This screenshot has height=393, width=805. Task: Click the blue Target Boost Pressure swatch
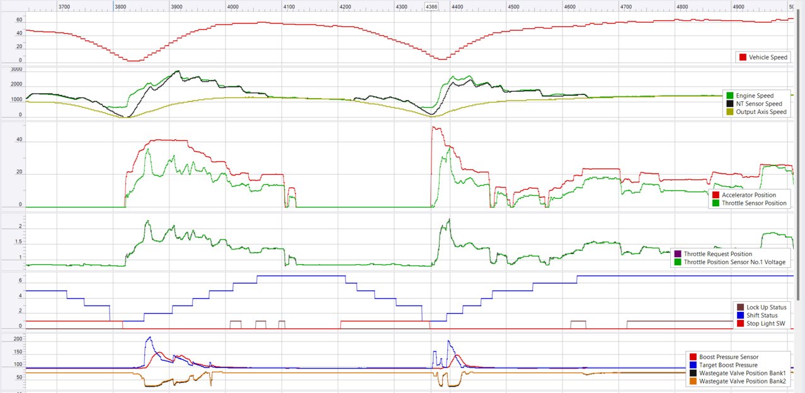pos(693,365)
